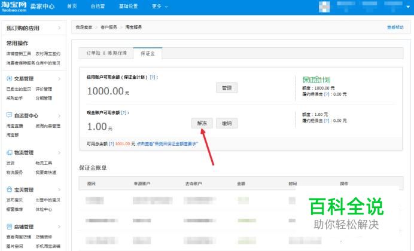Click the 解冻 button
This screenshot has height=251, width=414.
point(202,123)
